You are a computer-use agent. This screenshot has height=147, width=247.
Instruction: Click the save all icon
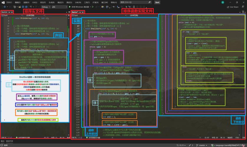26,7
